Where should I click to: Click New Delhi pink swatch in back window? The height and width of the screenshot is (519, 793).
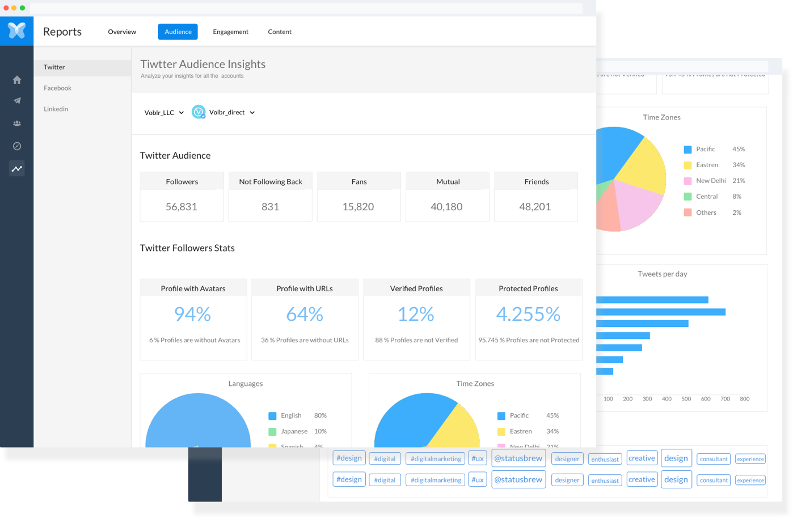[687, 181]
